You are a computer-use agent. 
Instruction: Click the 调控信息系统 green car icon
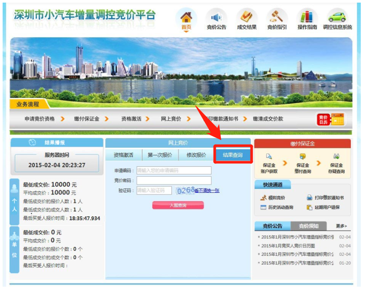336,17
